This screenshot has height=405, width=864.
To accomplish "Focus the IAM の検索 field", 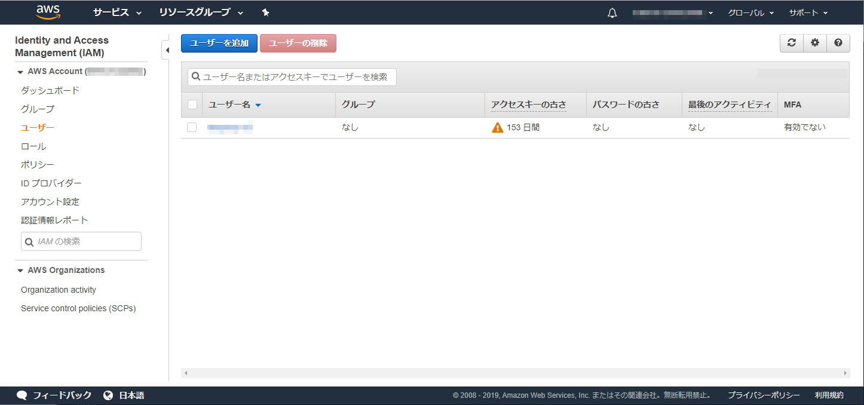I will [81, 241].
